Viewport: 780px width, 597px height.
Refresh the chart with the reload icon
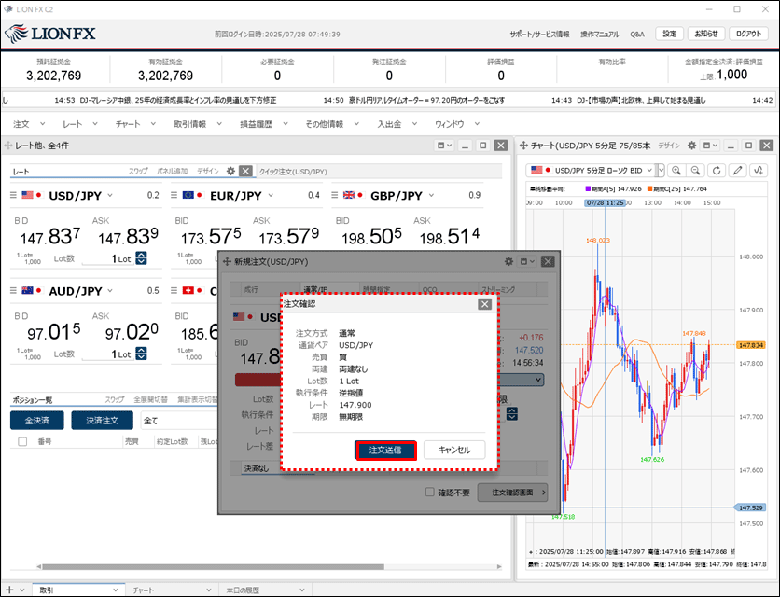(x=717, y=171)
